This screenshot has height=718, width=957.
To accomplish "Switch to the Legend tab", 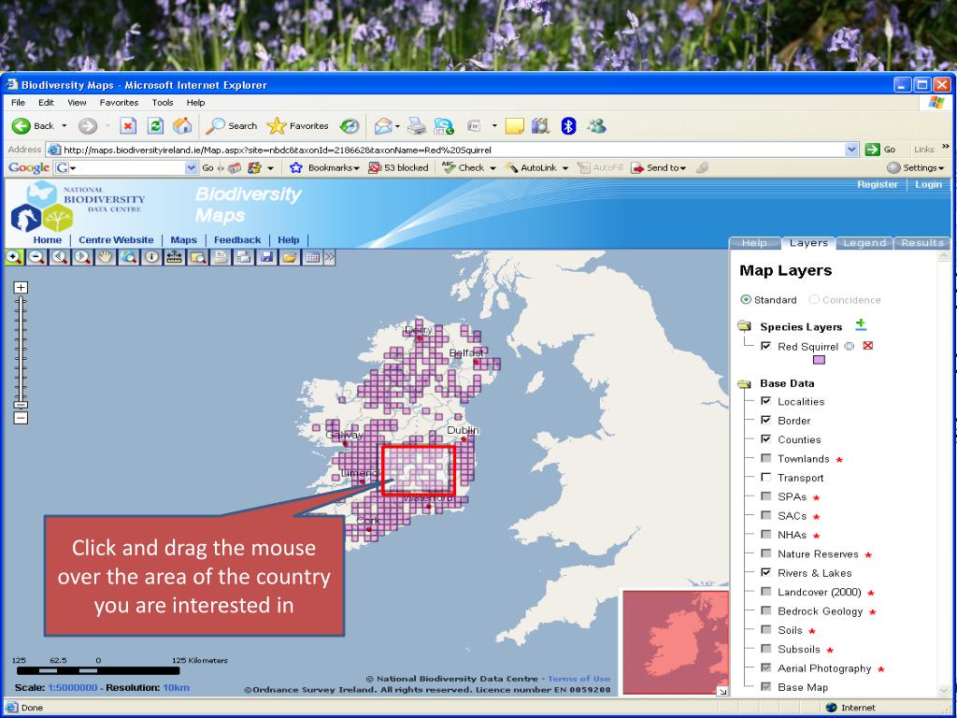I will (x=864, y=243).
